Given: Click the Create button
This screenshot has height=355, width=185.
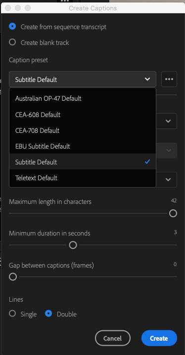Looking at the screenshot, I should [x=159, y=338].
